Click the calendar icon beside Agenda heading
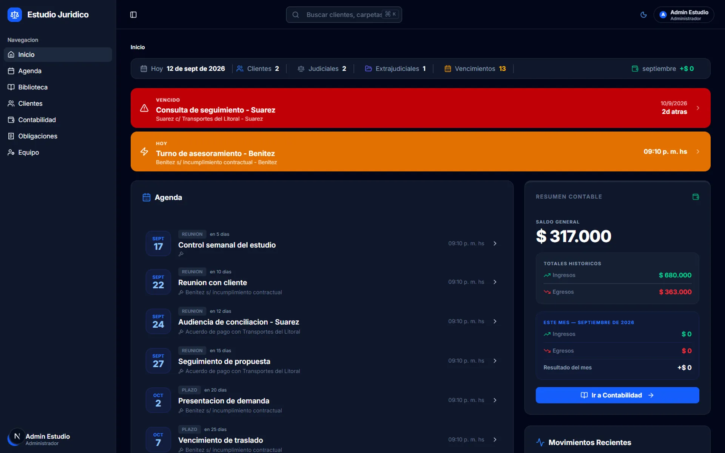 tap(147, 197)
